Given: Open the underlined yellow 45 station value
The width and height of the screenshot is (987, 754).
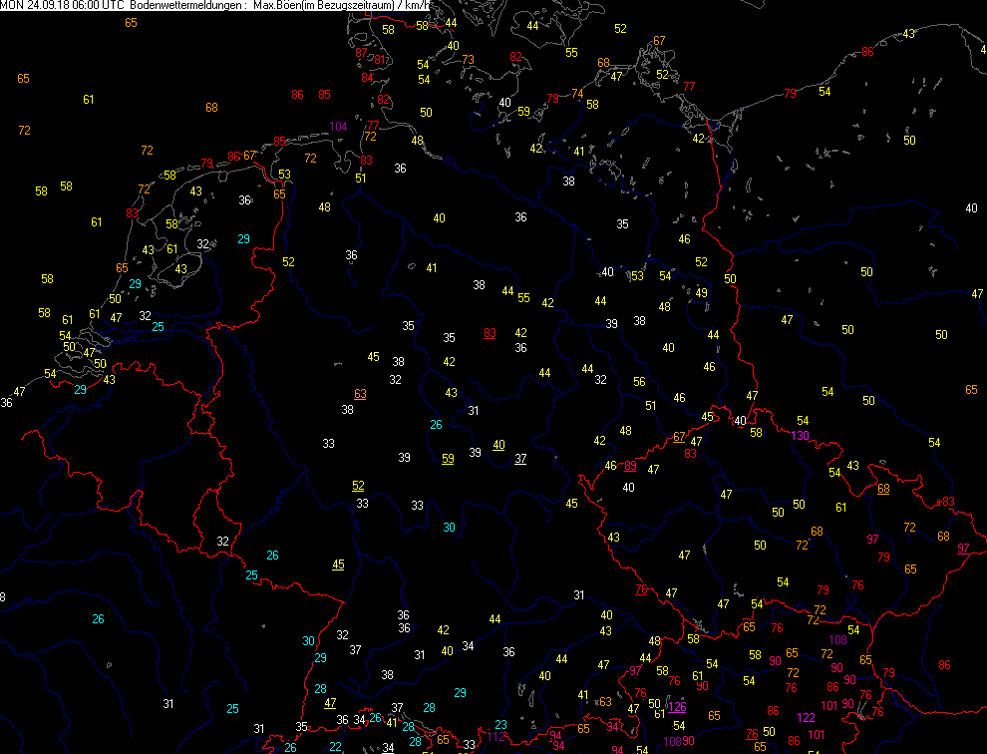Looking at the screenshot, I should tap(338, 565).
